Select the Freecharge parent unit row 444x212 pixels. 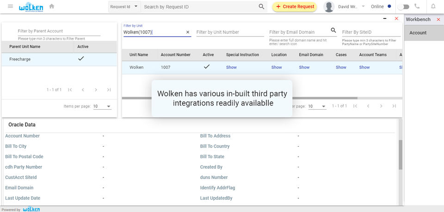(59, 59)
